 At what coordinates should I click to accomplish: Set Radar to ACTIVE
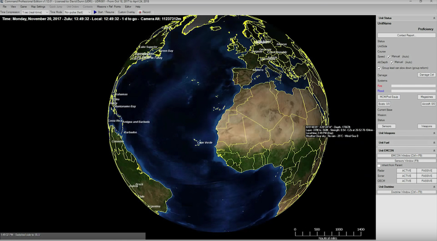pyautogui.click(x=406, y=171)
